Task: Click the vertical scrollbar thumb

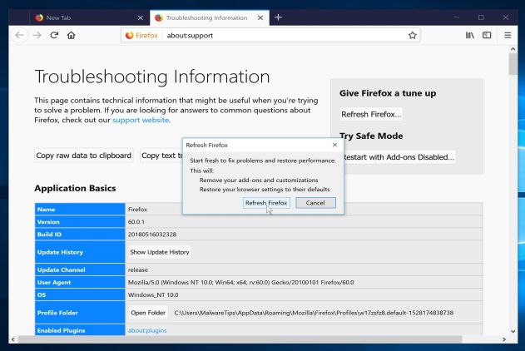Action: point(513,64)
